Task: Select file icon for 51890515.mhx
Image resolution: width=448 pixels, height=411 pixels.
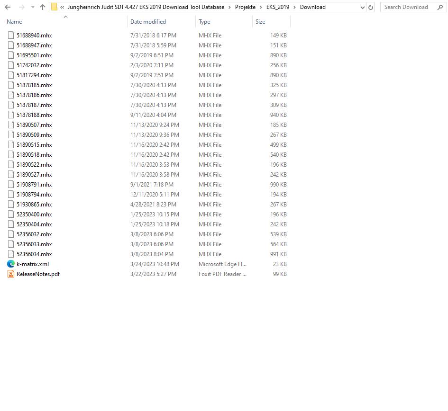Action: [x=11, y=145]
